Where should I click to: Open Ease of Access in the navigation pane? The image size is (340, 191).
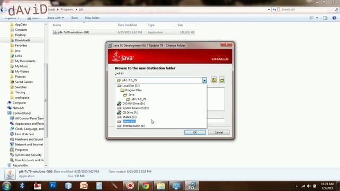point(24,134)
